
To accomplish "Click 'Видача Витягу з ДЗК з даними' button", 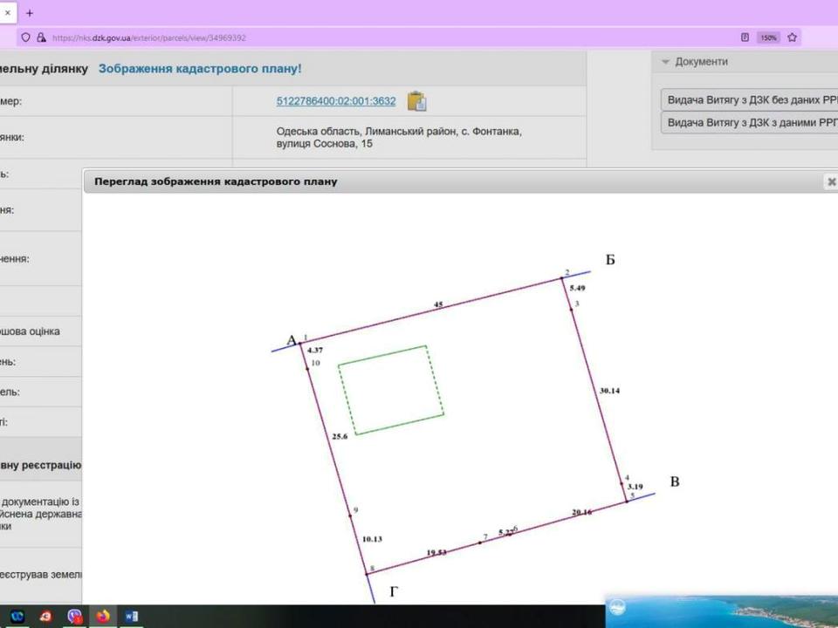I will tap(749, 123).
